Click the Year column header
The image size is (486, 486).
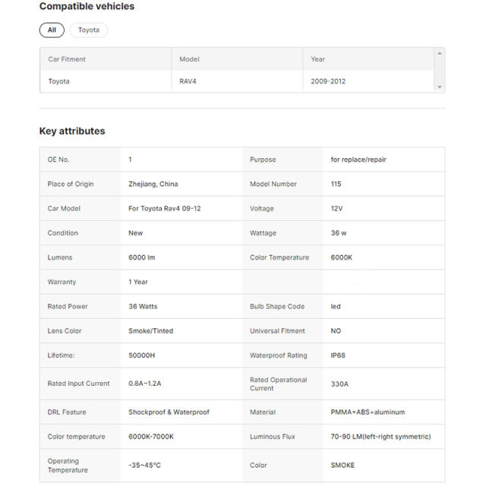(317, 59)
